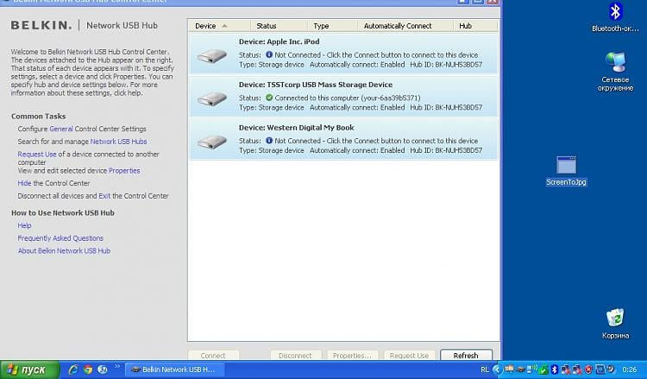Viewport: 647px width, 379px height.
Task: Click the 'Common Tasks' heading
Action: point(38,116)
